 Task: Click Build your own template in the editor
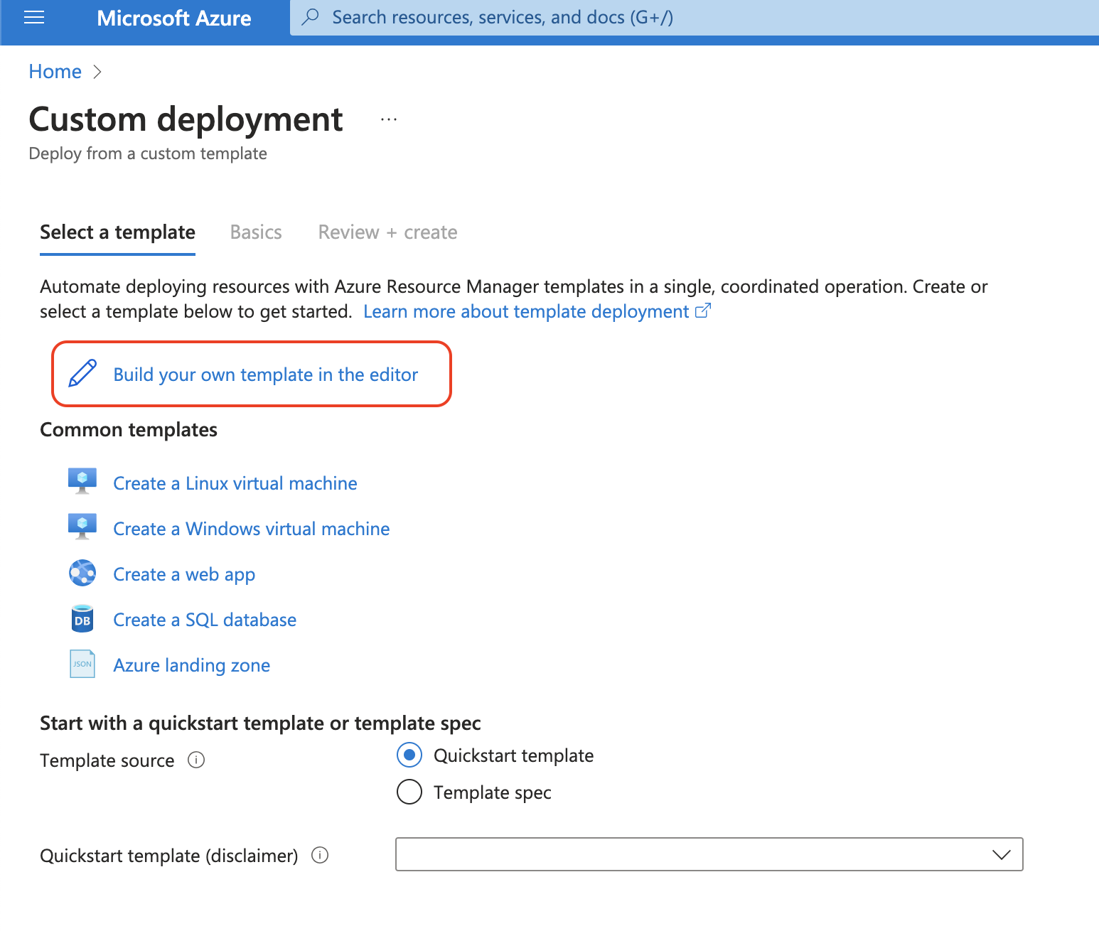[265, 375]
